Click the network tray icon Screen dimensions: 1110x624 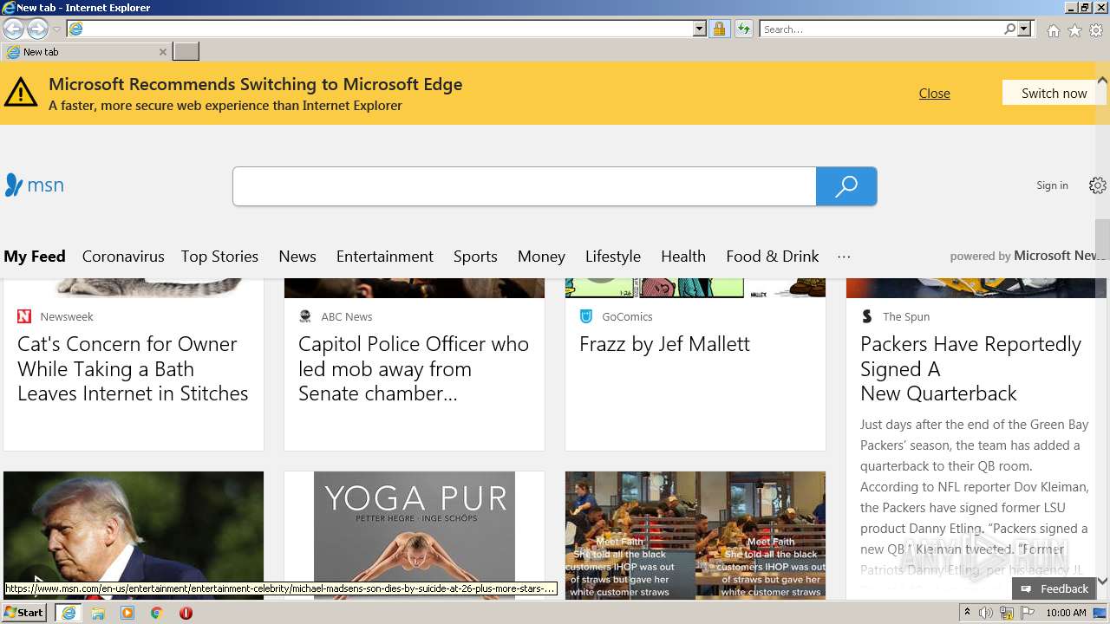point(1007,613)
